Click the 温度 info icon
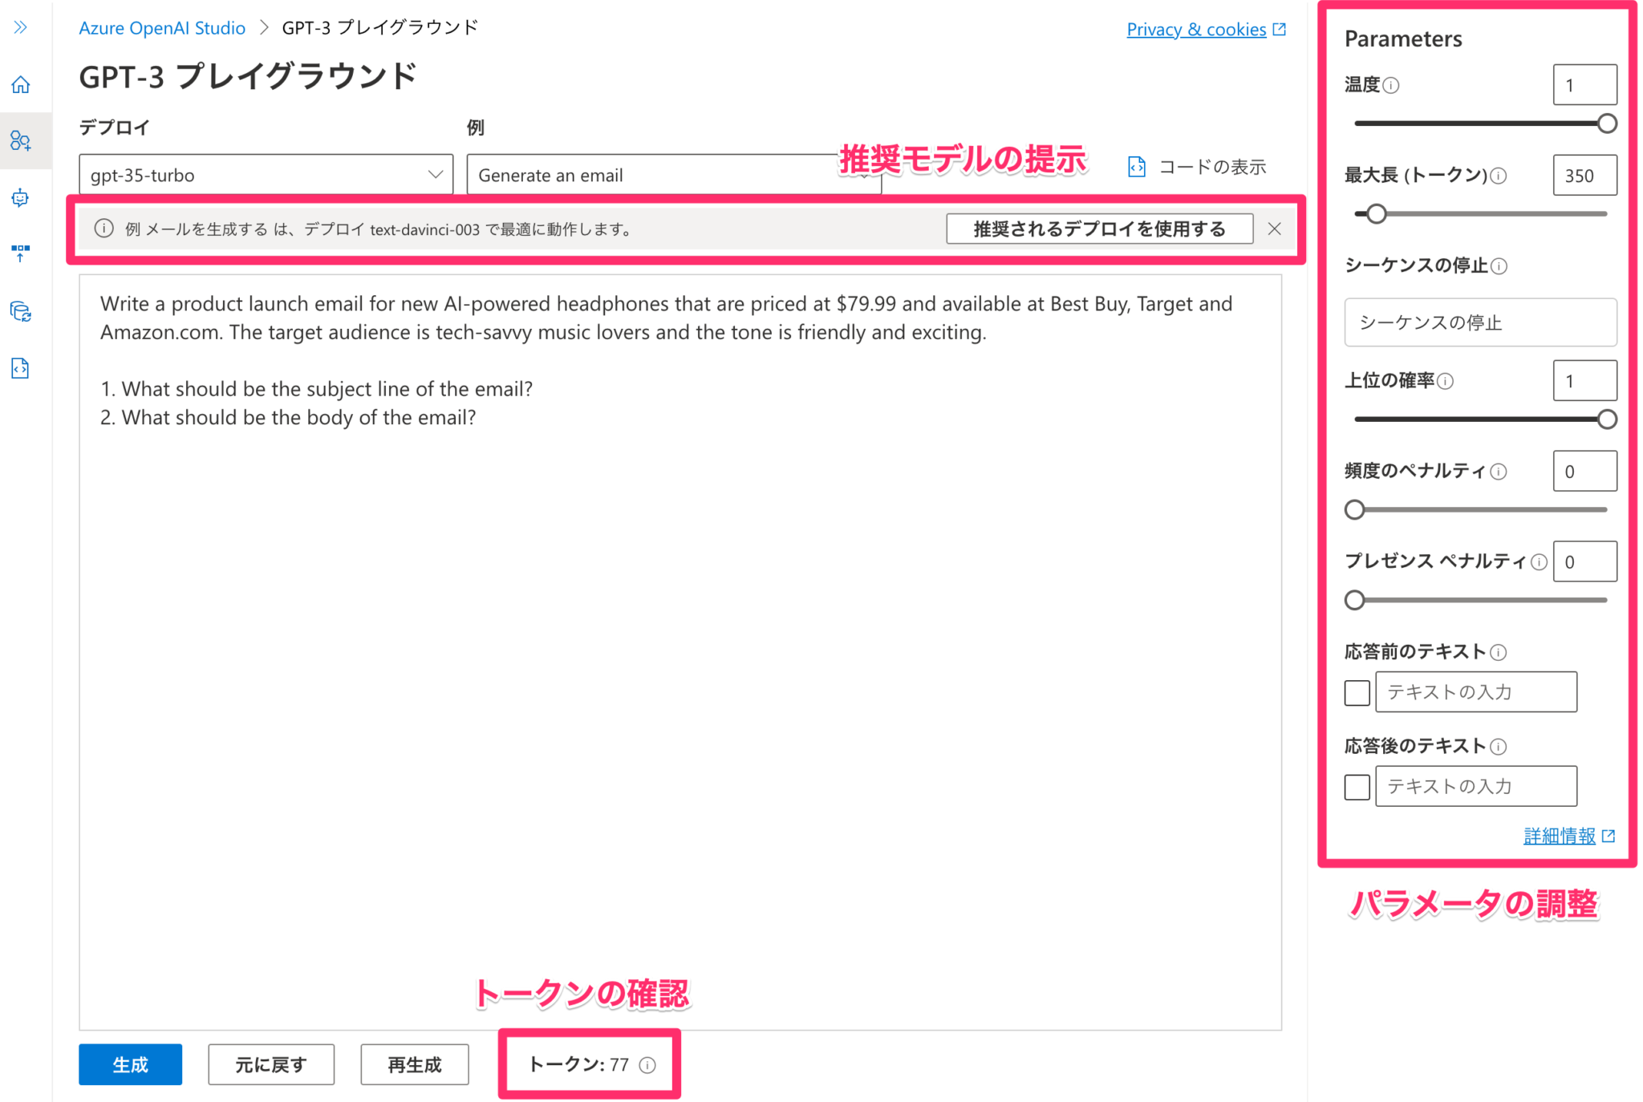 (1392, 85)
